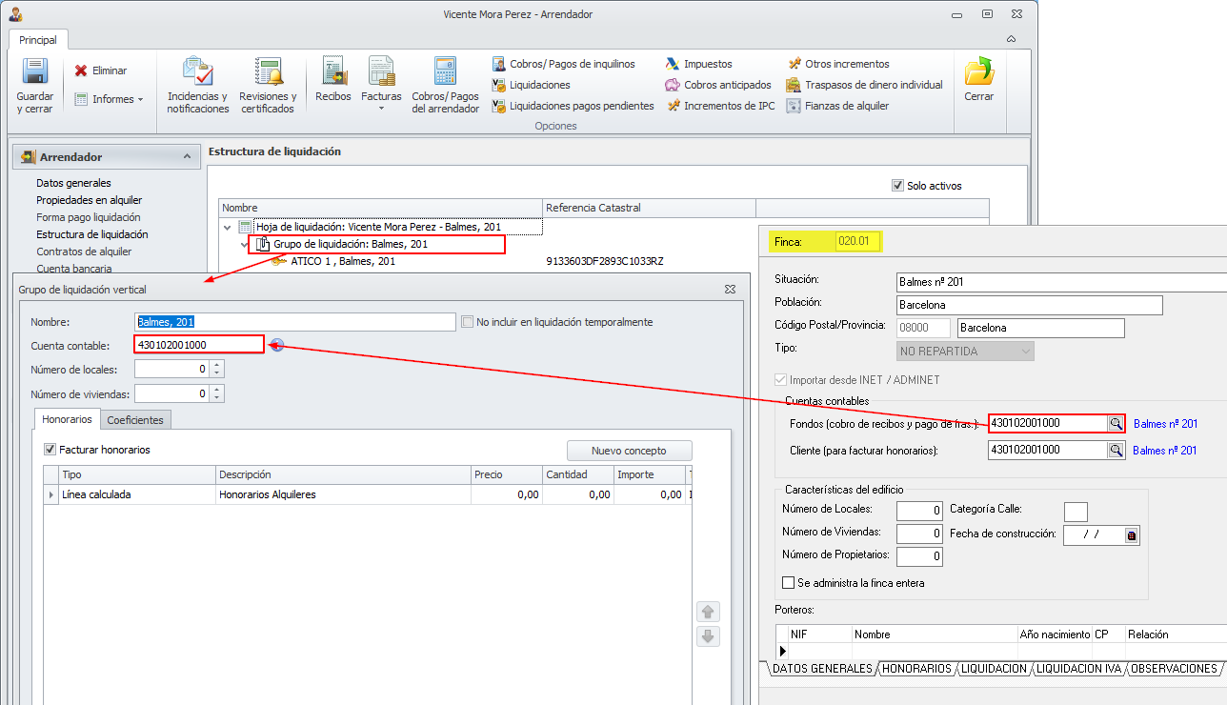Image resolution: width=1227 pixels, height=705 pixels.
Task: Click the Cerrar folder icon
Action: coord(978,73)
